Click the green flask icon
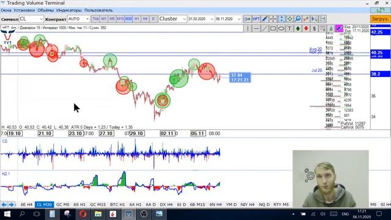This screenshot has height=220, width=391. coord(331,29)
